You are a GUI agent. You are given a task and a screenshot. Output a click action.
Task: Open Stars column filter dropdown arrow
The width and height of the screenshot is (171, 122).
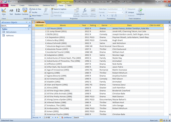pyautogui.click(x=148, y=25)
